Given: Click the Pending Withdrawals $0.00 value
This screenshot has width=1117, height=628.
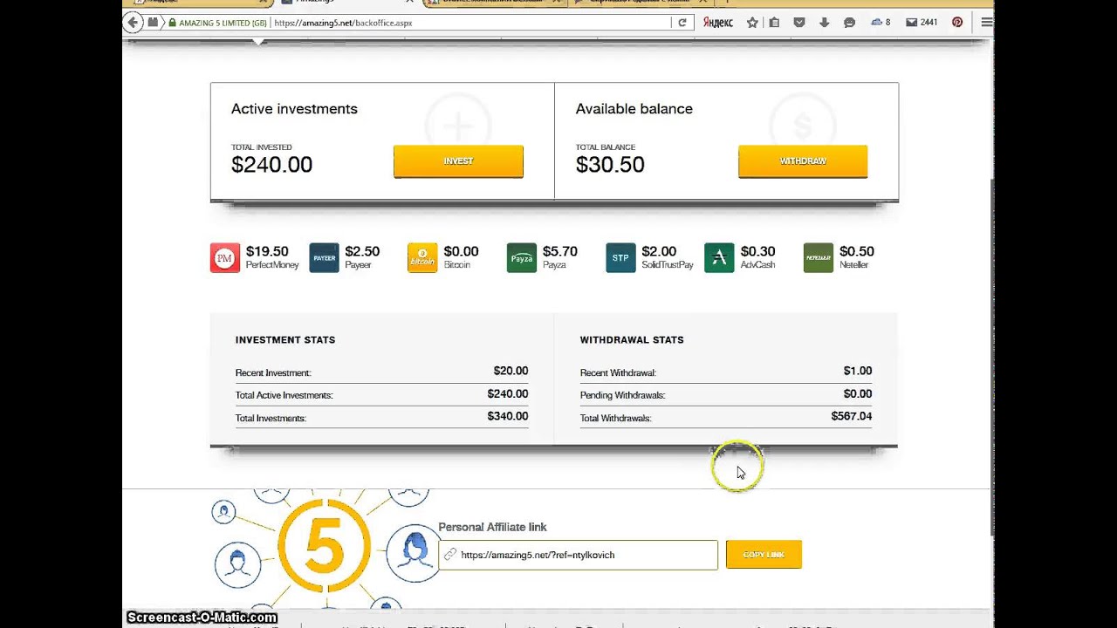Looking at the screenshot, I should (x=858, y=393).
